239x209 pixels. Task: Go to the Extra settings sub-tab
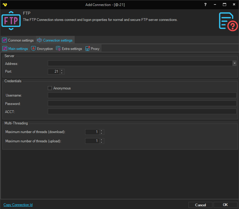point(69,49)
